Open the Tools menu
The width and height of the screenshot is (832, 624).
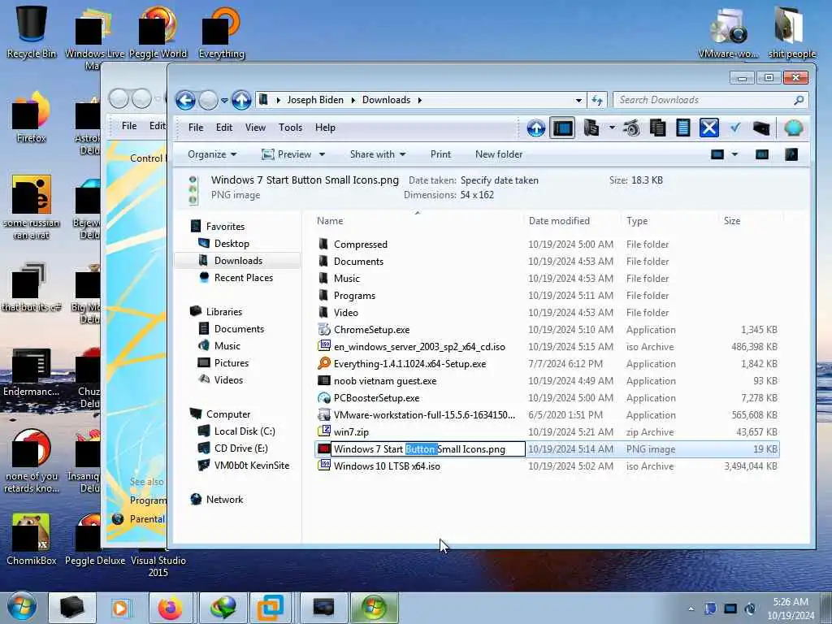[290, 128]
